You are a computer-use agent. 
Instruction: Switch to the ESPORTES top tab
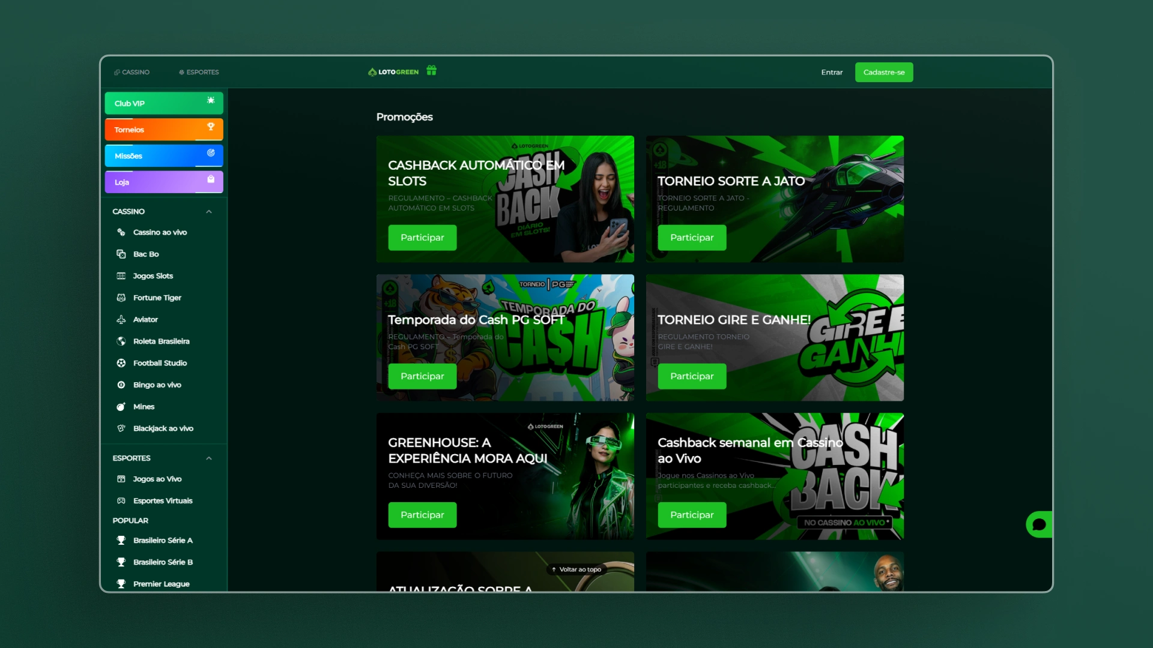coord(199,72)
